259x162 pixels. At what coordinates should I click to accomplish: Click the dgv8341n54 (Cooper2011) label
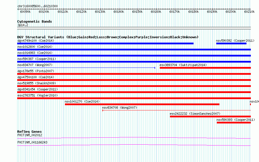click(38, 89)
